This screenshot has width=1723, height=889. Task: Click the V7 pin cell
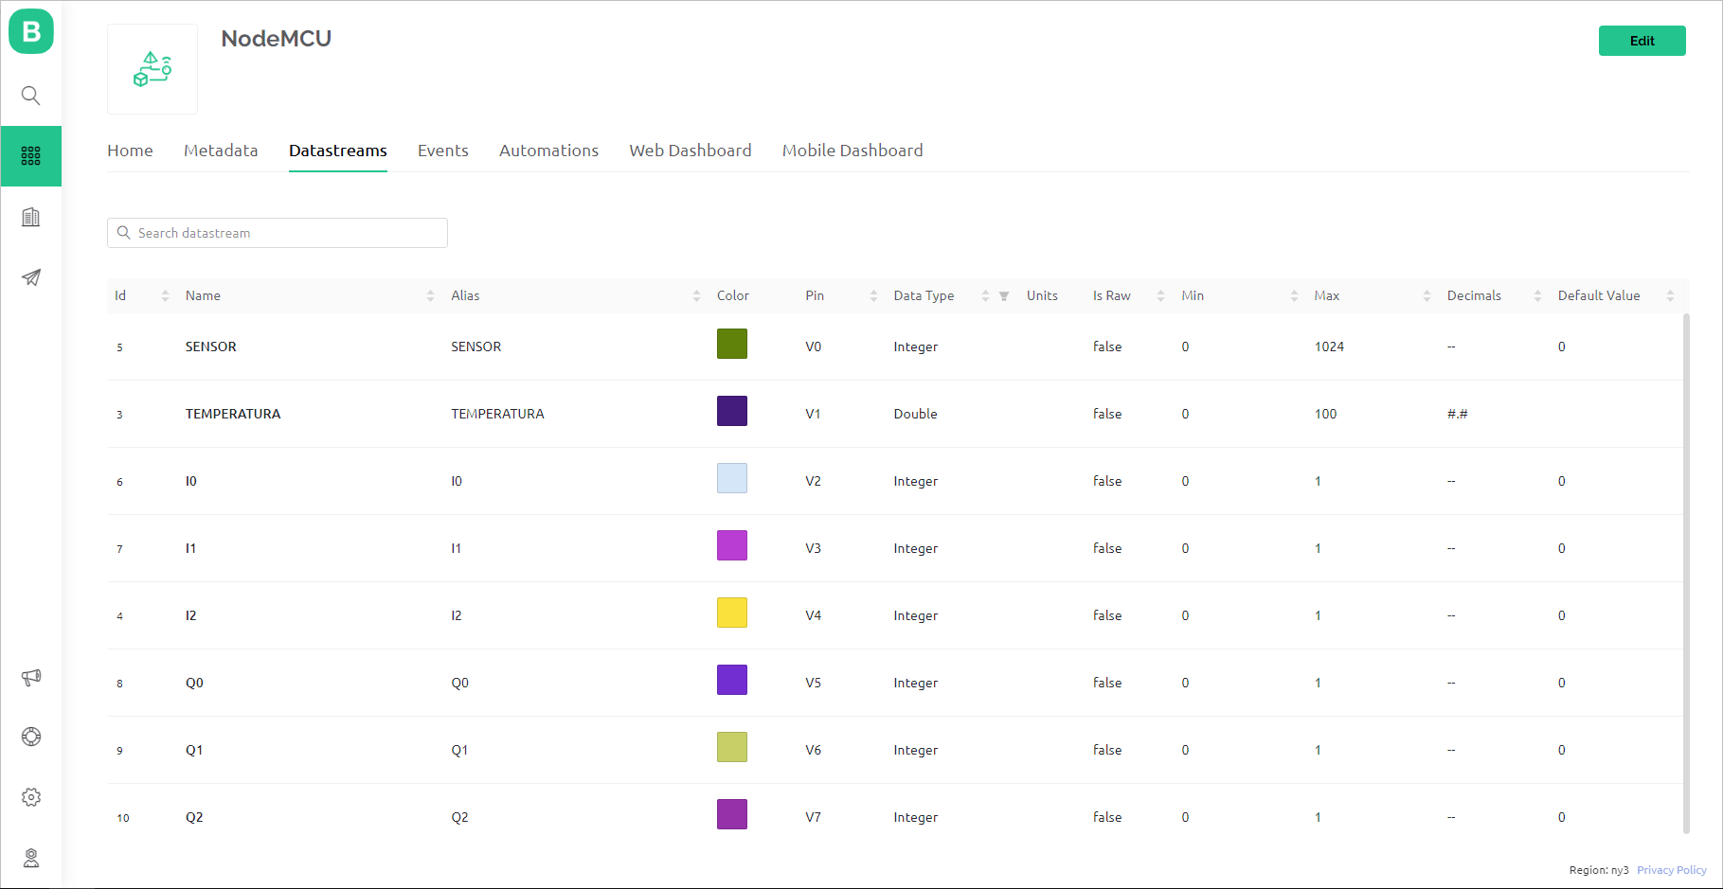814,817
